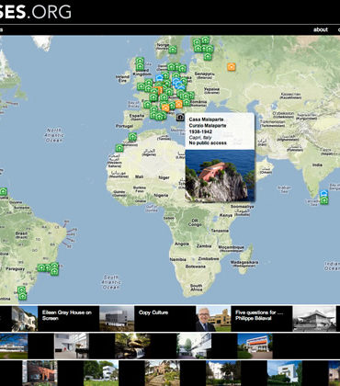Screen dimensions: 340x386
Task: Open the white house with orange band thumbnail
Action: (255, 346)
